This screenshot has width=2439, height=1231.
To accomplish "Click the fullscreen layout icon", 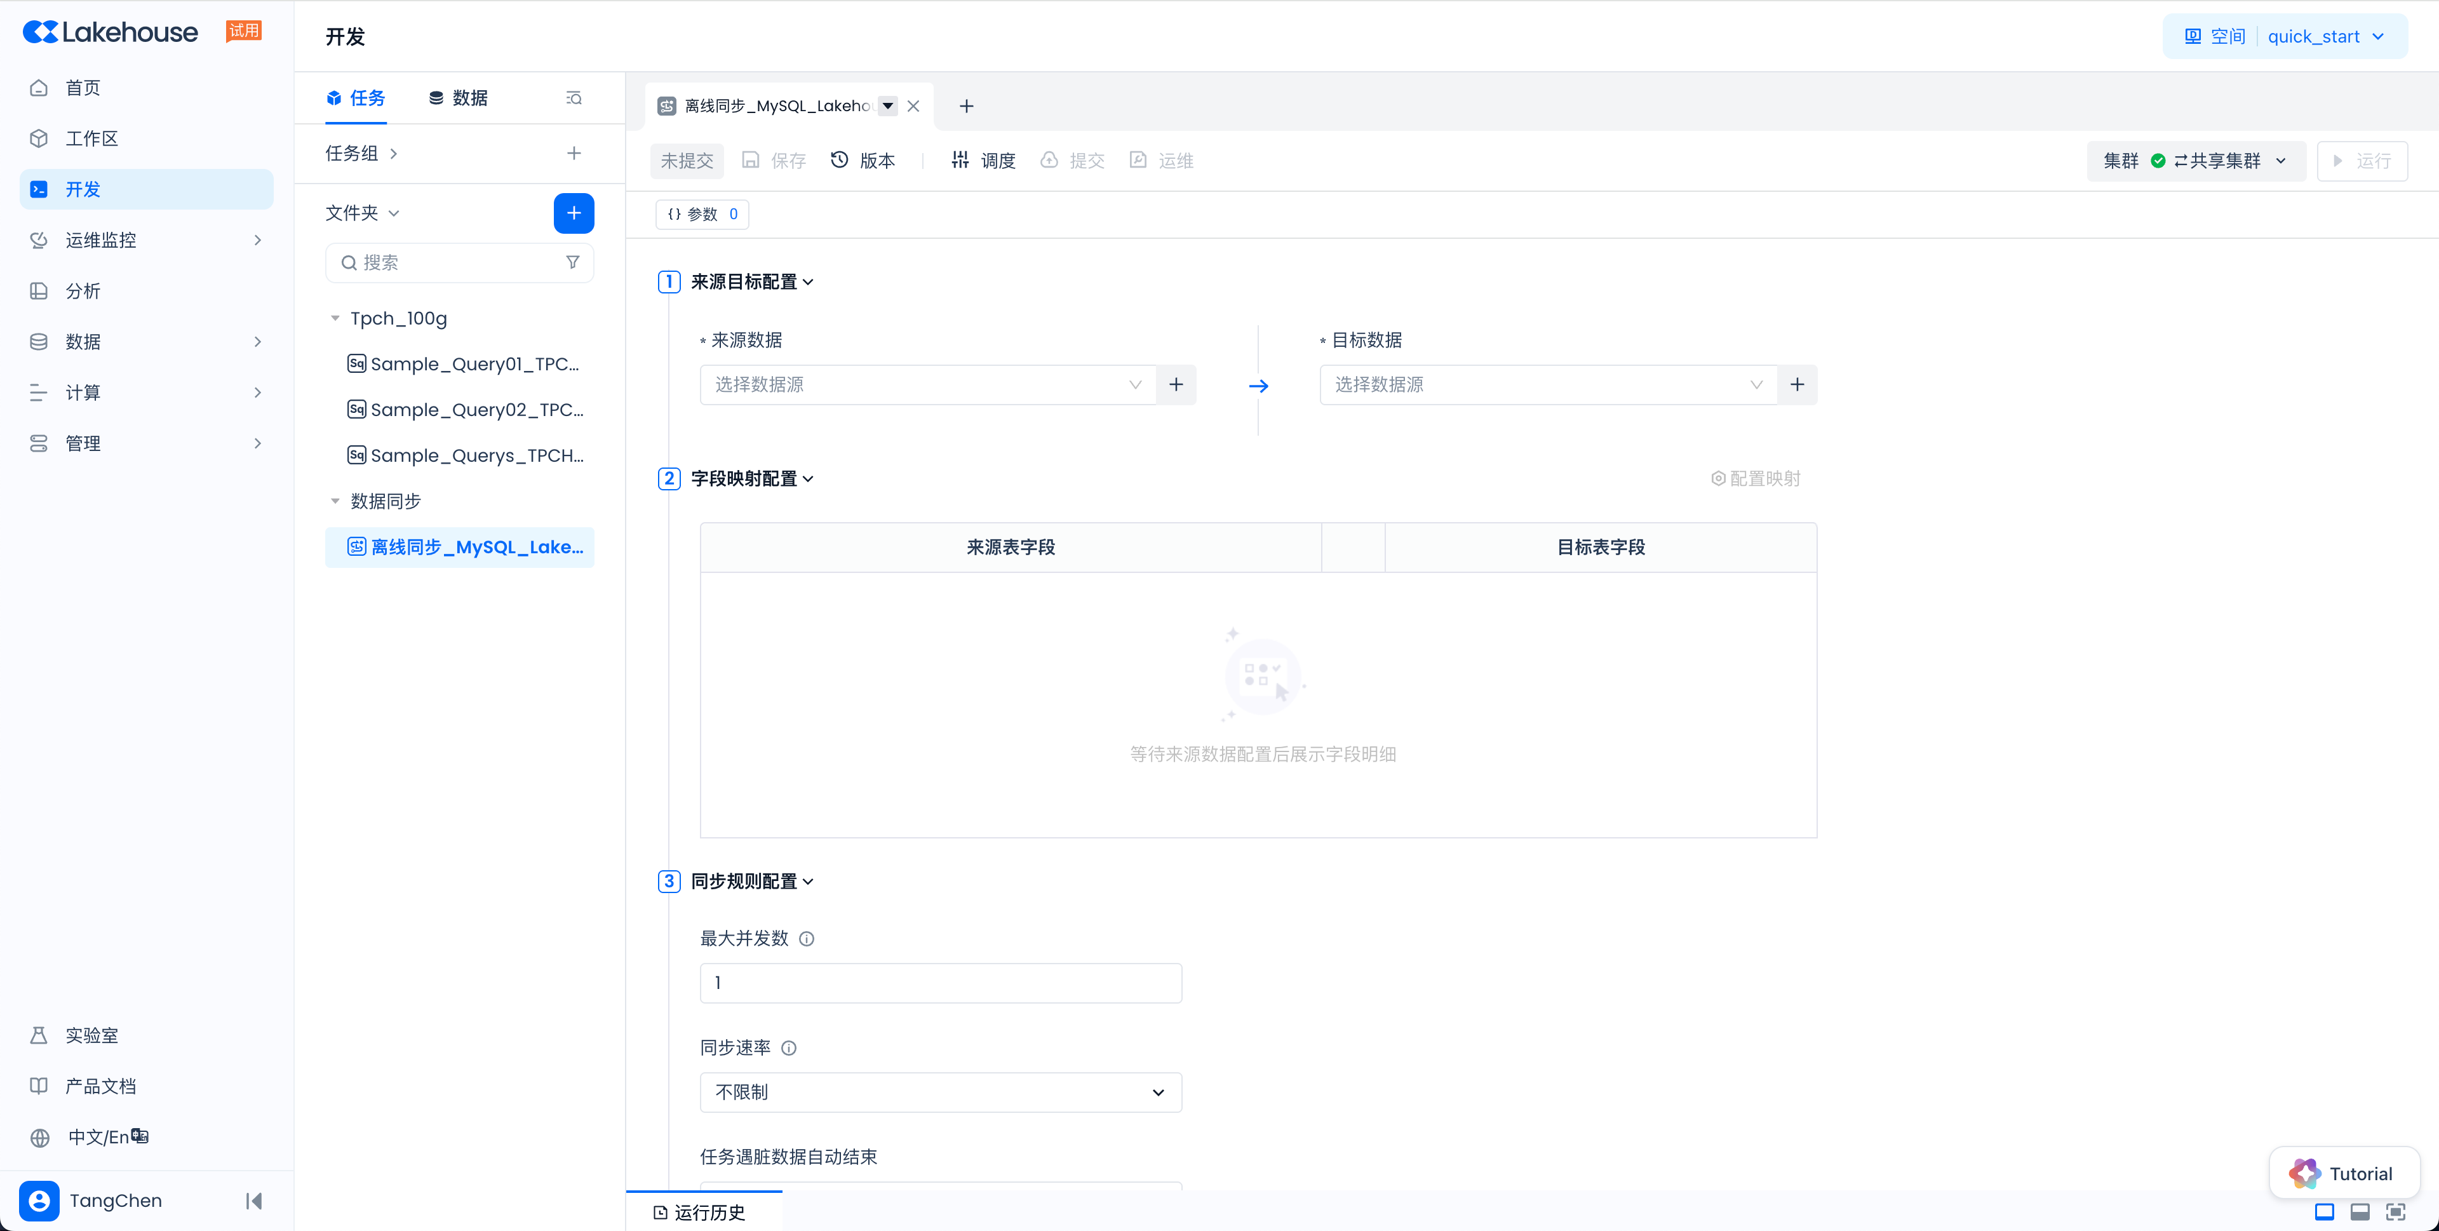I will point(2395,1212).
